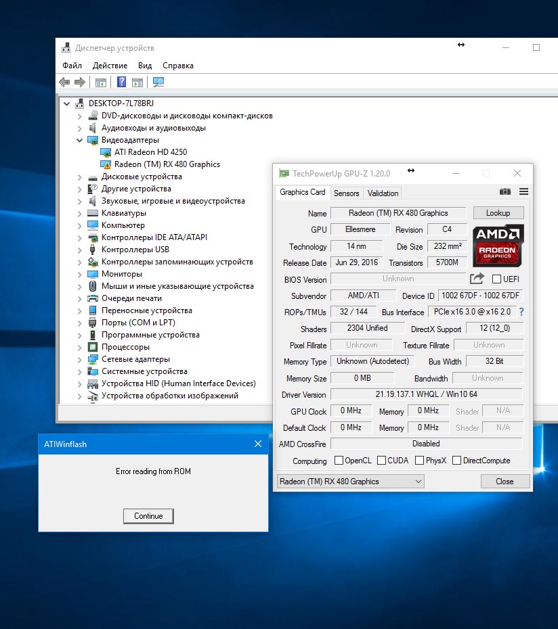Click the show/hide console tree toolbar icon
558x629 pixels.
(x=100, y=83)
